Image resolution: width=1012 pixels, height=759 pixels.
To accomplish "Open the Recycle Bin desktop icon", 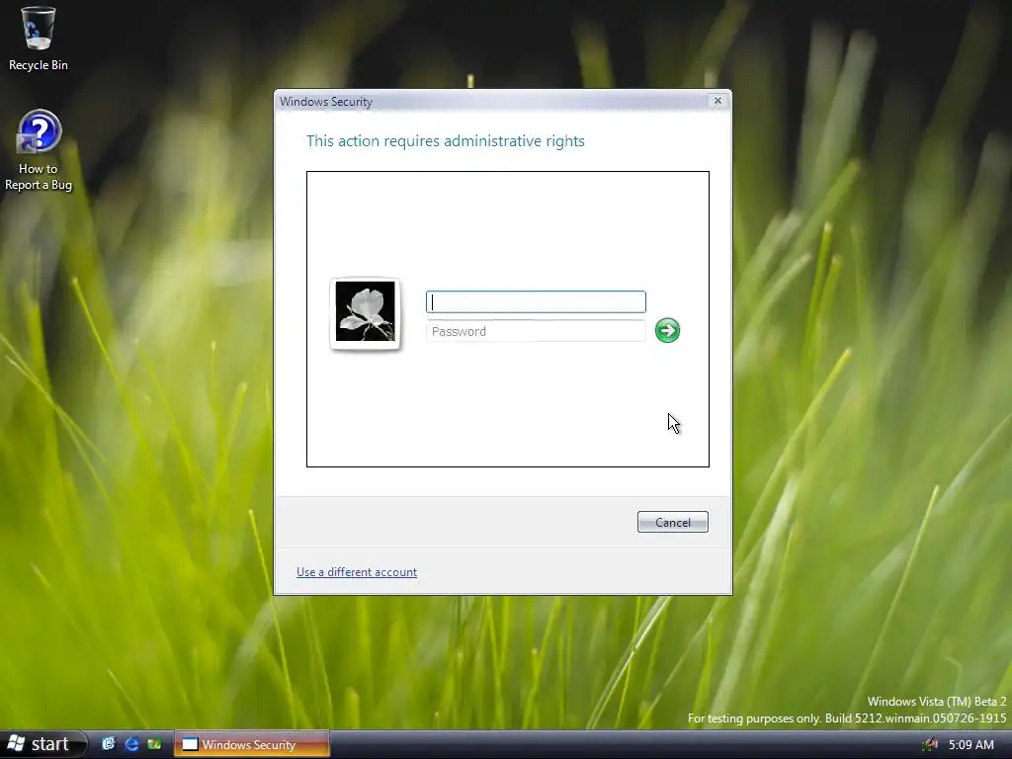I will (39, 39).
